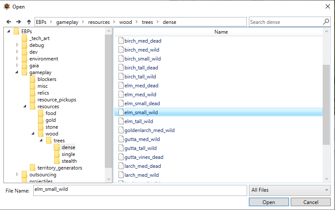Click the folder icon next to dense
Viewport: 335px width, 210px height.
(57, 147)
